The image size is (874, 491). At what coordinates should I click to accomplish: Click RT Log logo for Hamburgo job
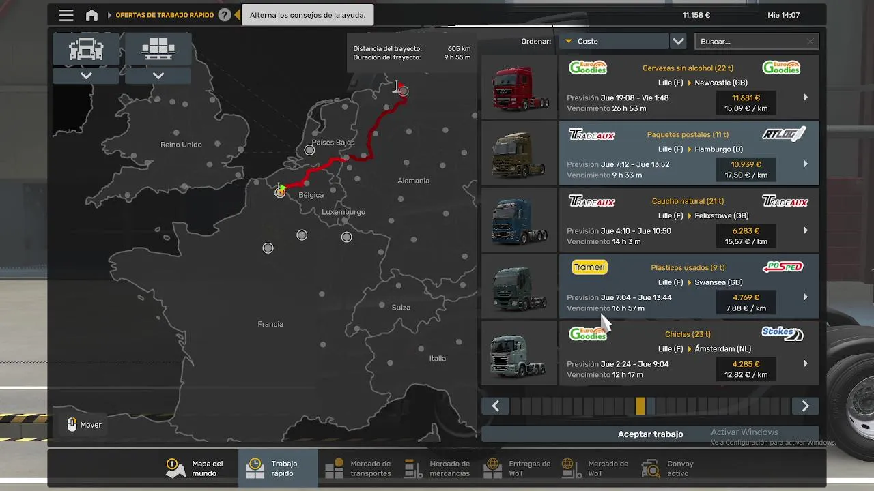point(784,134)
